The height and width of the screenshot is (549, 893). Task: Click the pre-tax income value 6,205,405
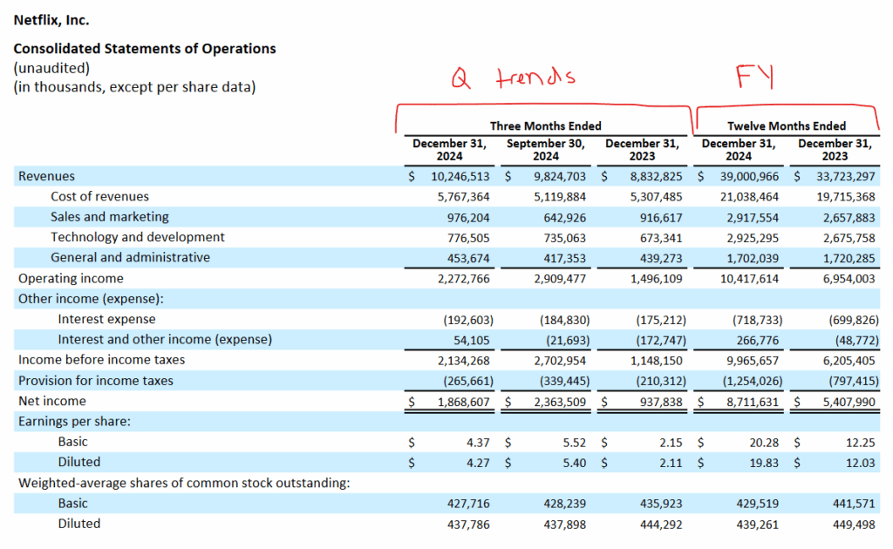click(849, 362)
